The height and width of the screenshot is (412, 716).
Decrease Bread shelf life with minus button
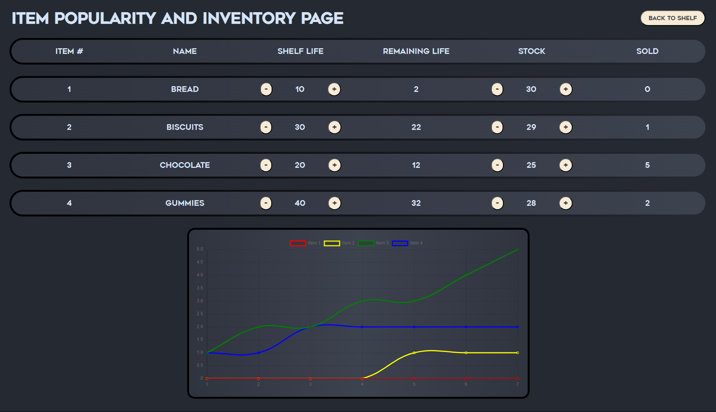[266, 89]
